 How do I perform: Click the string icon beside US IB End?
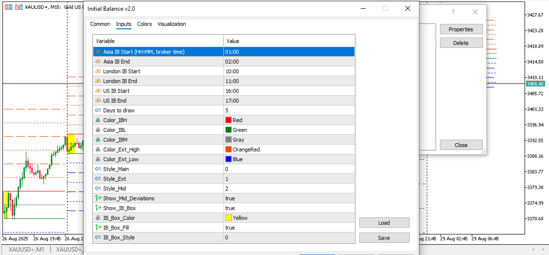[x=98, y=101]
